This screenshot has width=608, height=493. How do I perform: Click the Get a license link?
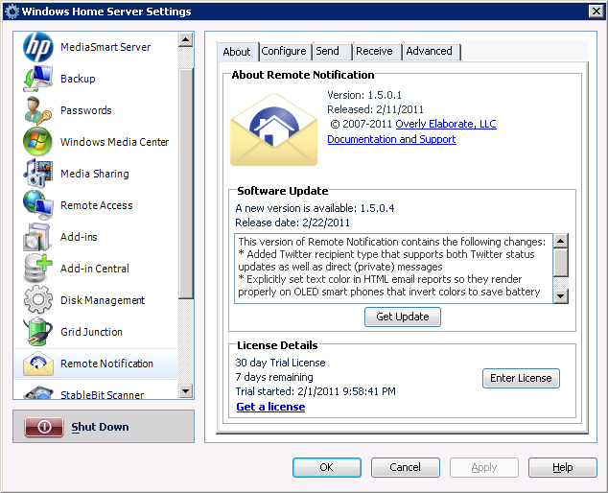(x=270, y=407)
